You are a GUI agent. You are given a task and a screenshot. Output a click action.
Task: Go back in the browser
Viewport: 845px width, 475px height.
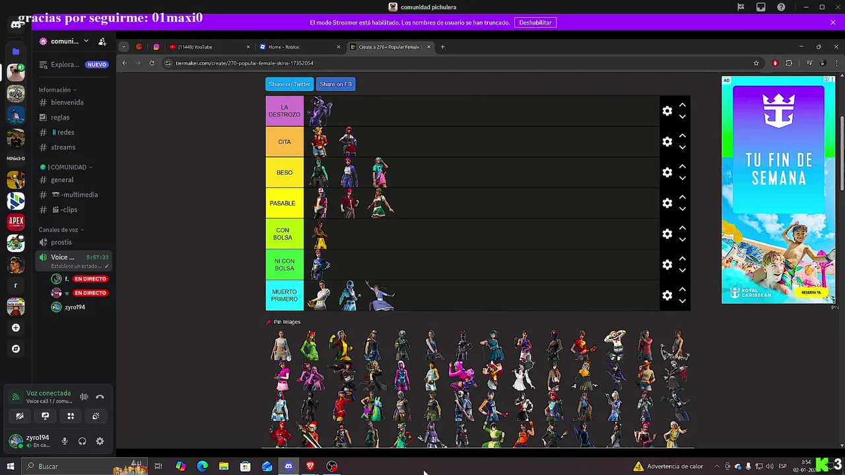pyautogui.click(x=125, y=63)
